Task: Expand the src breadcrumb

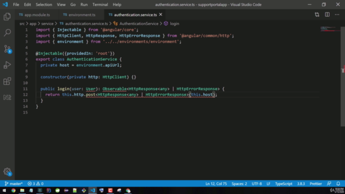Action: tap(22, 24)
